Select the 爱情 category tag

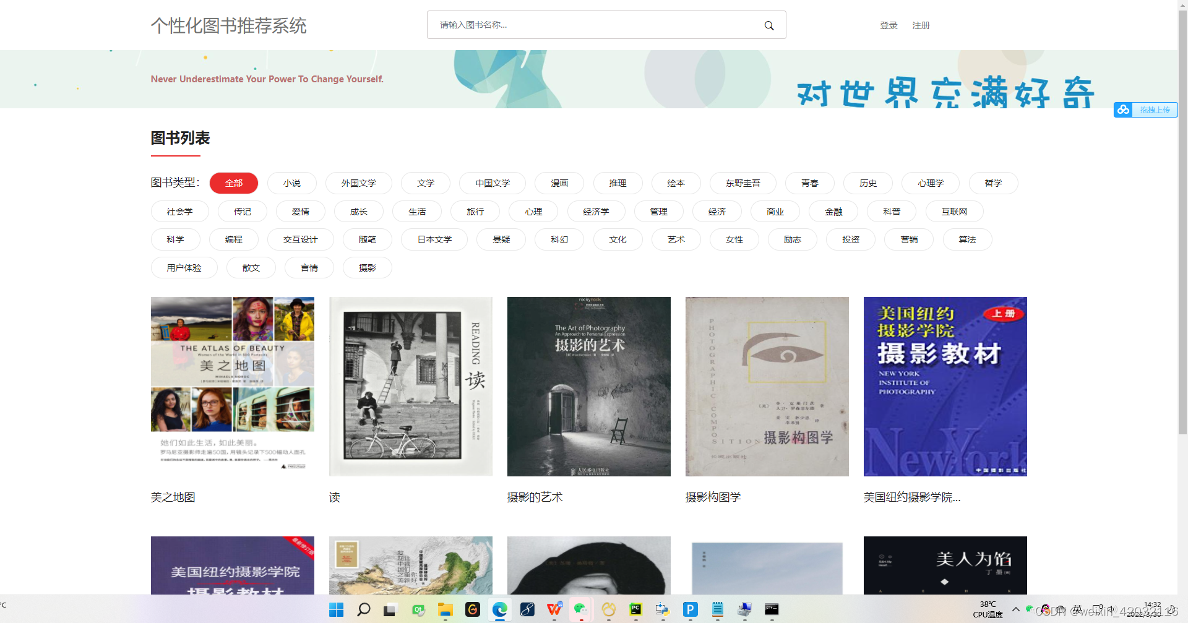(x=300, y=212)
